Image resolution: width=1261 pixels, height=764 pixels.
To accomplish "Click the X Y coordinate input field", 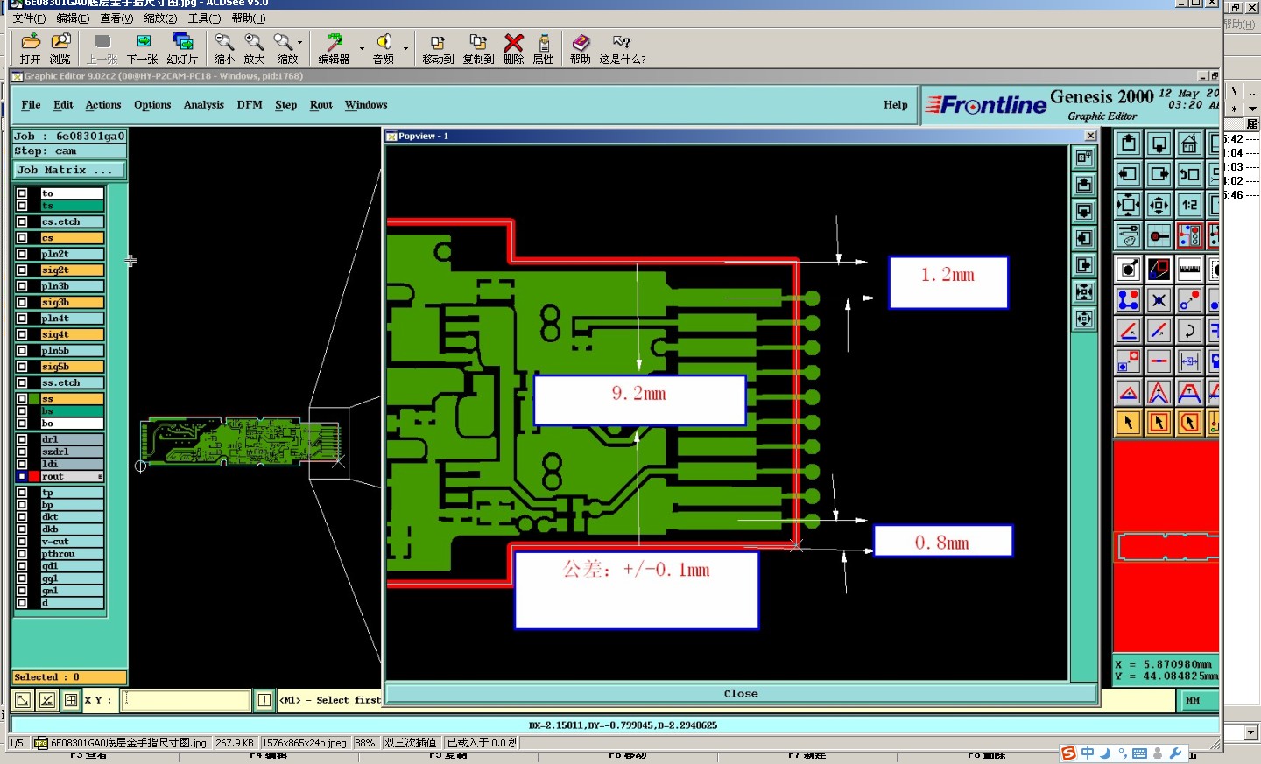I will pyautogui.click(x=187, y=700).
